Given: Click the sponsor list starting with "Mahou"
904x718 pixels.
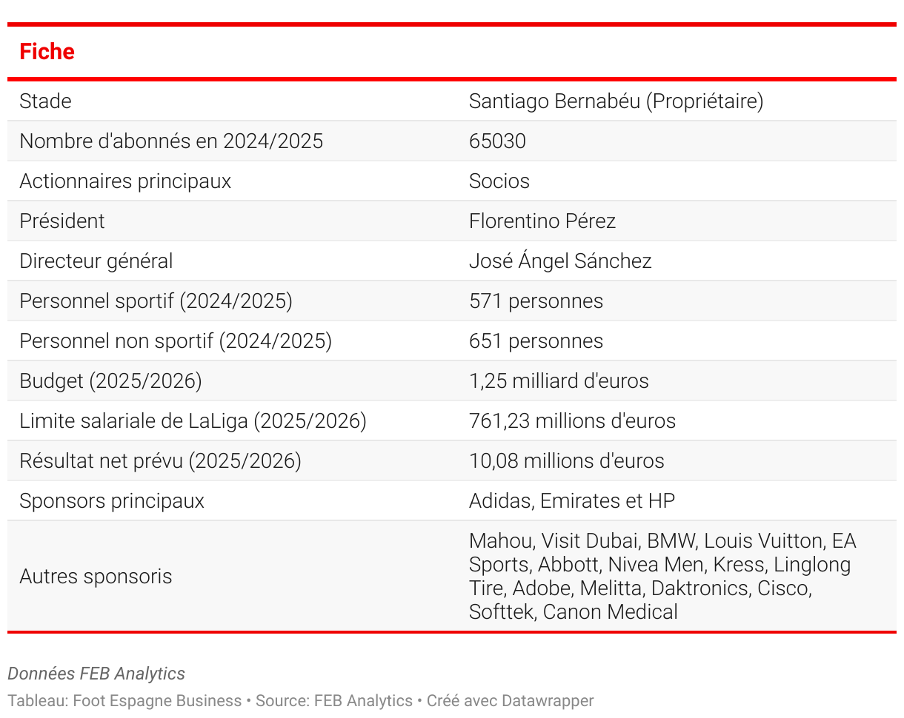Looking at the screenshot, I should click(x=662, y=577).
